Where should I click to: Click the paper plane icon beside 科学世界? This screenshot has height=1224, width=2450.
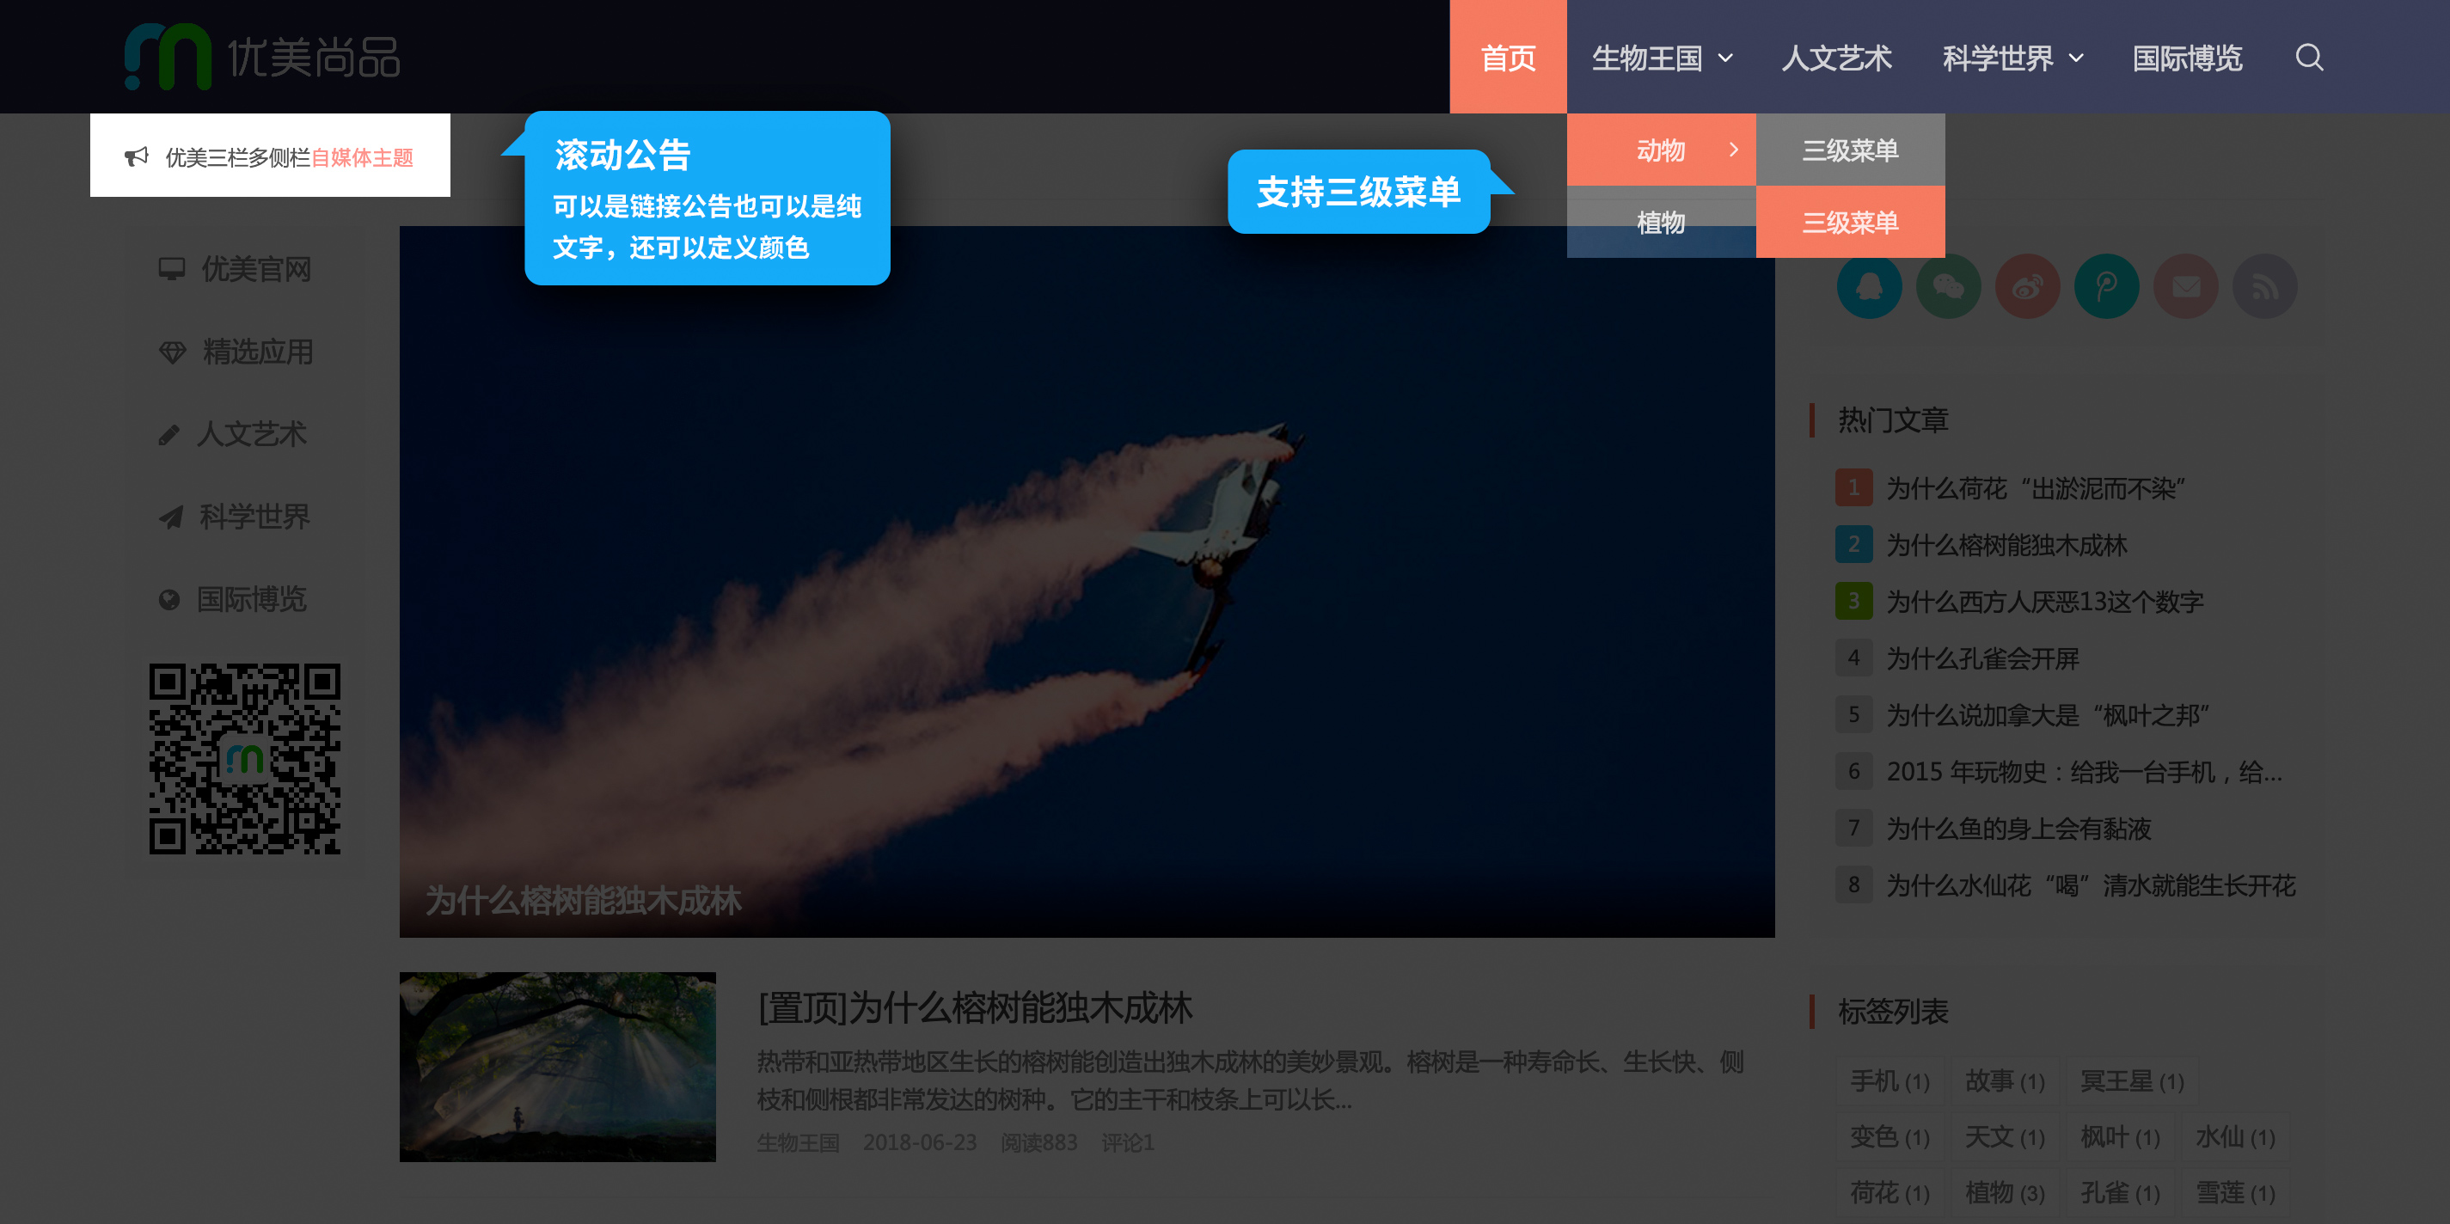click(x=170, y=517)
